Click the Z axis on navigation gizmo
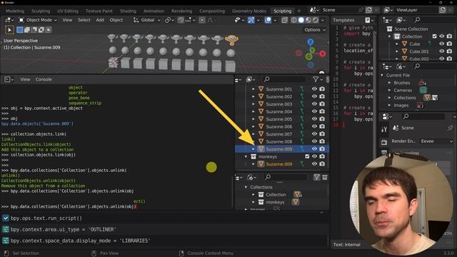 point(311,42)
